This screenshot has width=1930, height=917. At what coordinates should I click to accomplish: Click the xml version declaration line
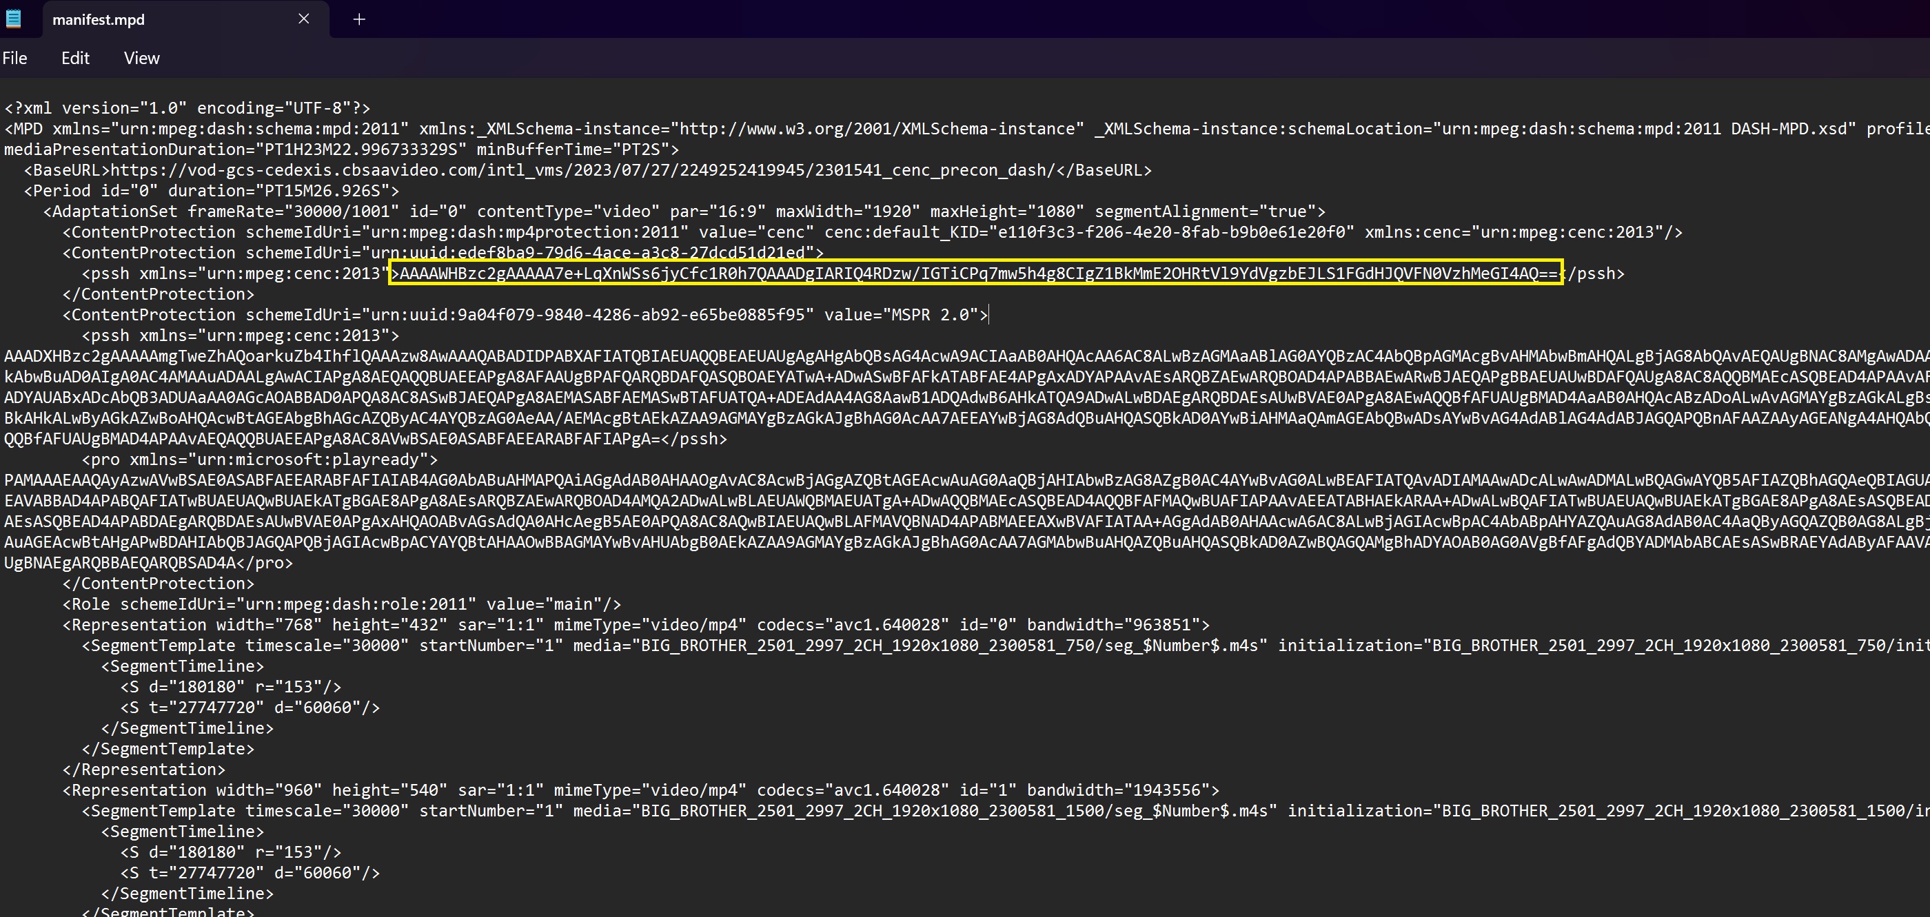[x=187, y=107]
